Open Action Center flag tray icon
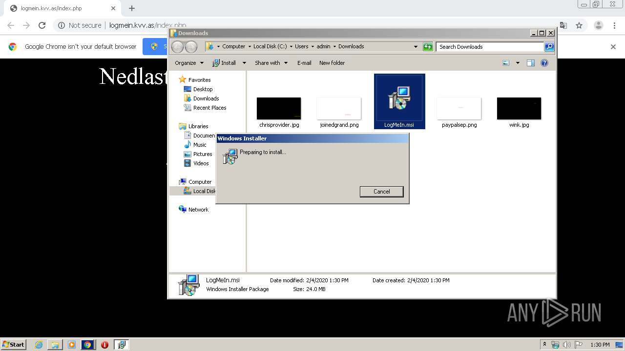 [x=578, y=345]
